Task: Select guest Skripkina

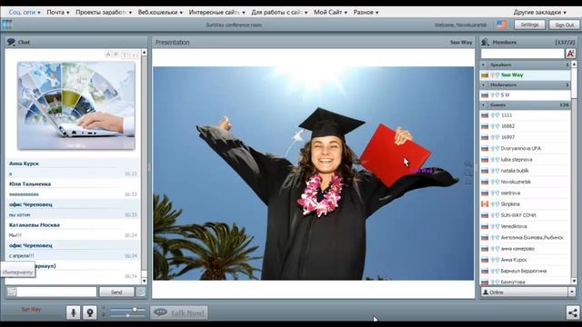Action: pyautogui.click(x=526, y=204)
